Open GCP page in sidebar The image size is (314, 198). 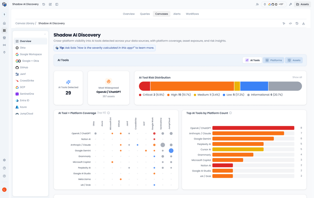[31, 87]
